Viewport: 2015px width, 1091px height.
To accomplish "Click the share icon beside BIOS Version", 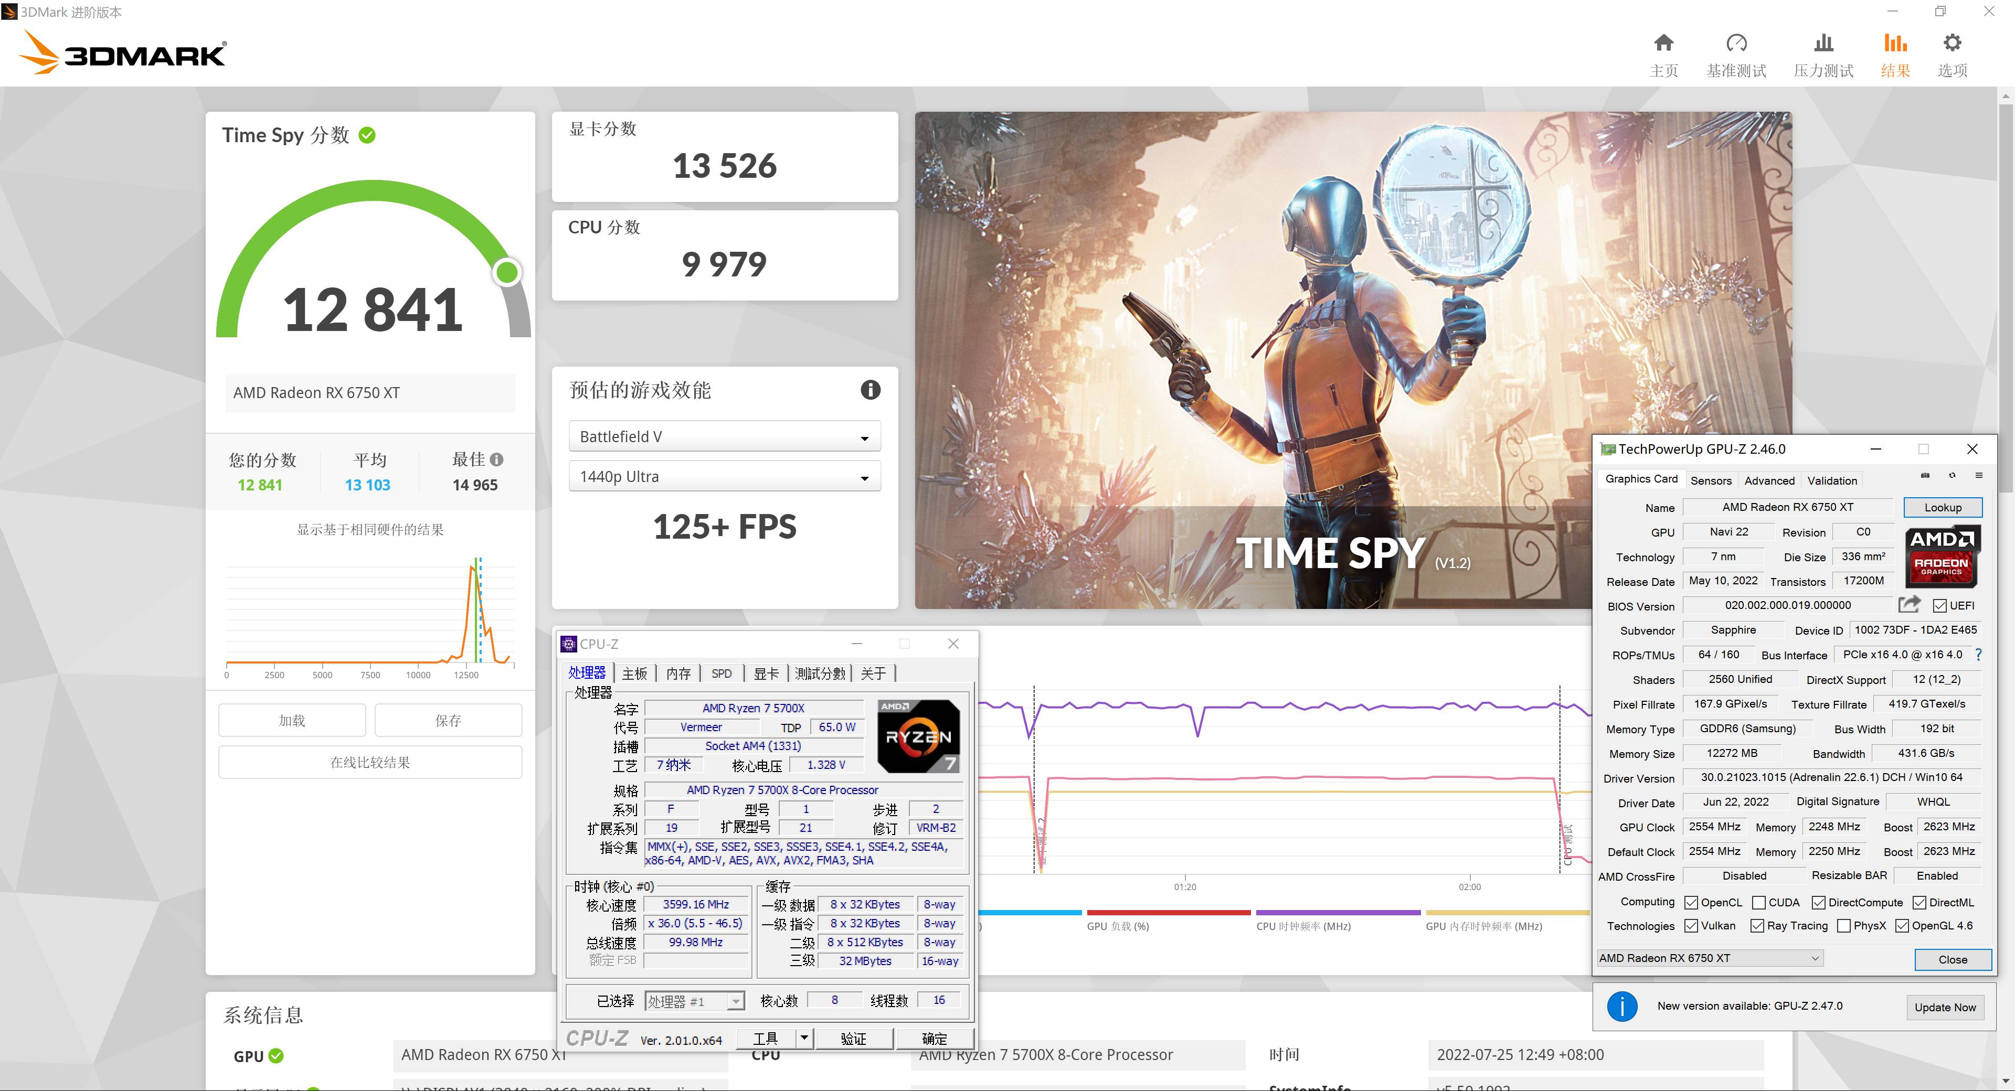I will [1910, 605].
